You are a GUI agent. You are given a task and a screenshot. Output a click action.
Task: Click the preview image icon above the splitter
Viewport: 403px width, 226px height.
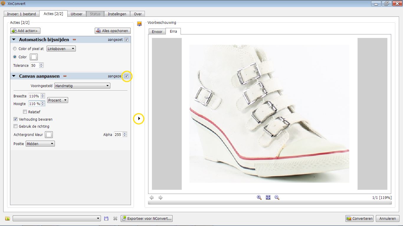click(140, 24)
